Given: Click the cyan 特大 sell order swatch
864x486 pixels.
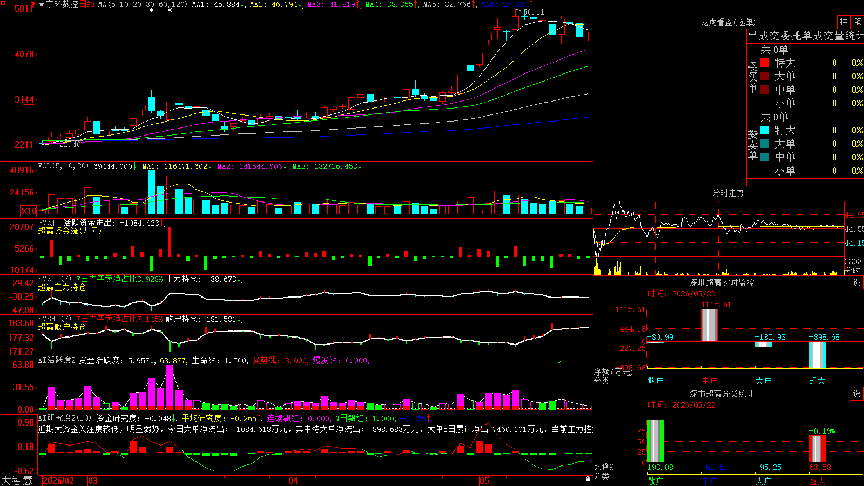Looking at the screenshot, I should coord(765,130).
